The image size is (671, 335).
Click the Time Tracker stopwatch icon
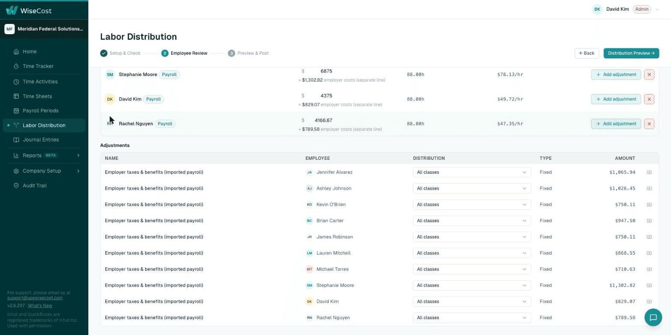[16, 66]
